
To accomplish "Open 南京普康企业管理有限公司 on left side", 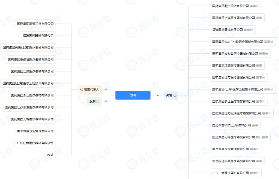I will tap(35, 131).
